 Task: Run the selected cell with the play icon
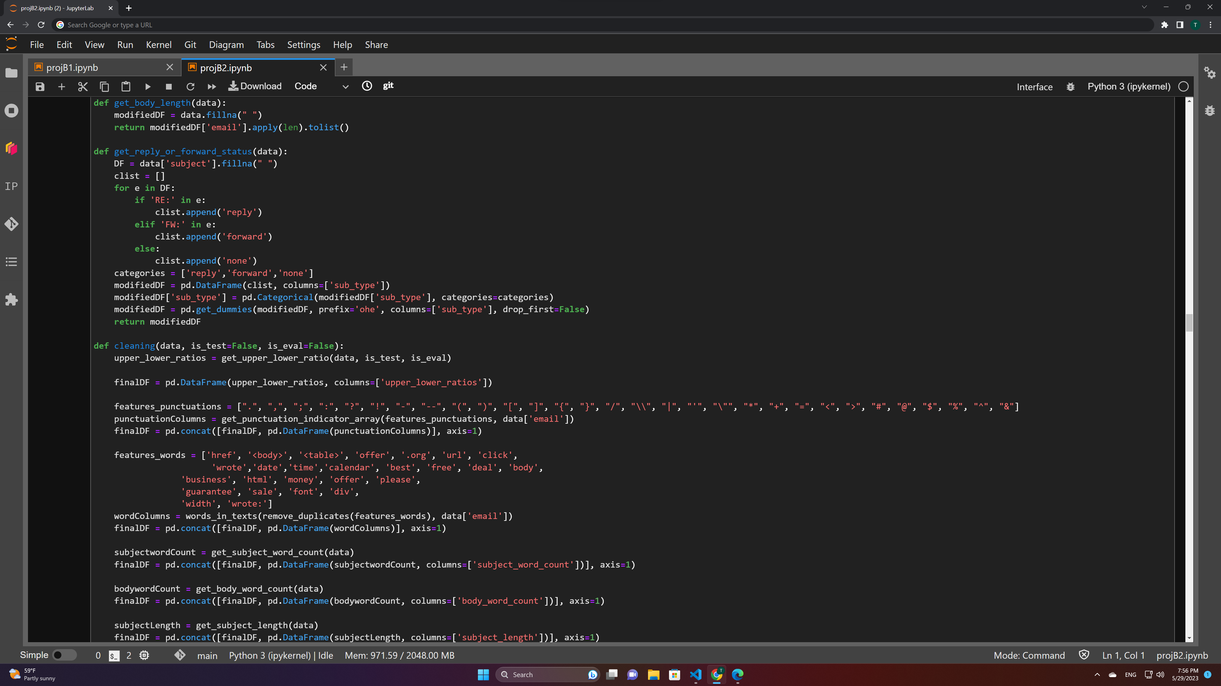pyautogui.click(x=148, y=87)
